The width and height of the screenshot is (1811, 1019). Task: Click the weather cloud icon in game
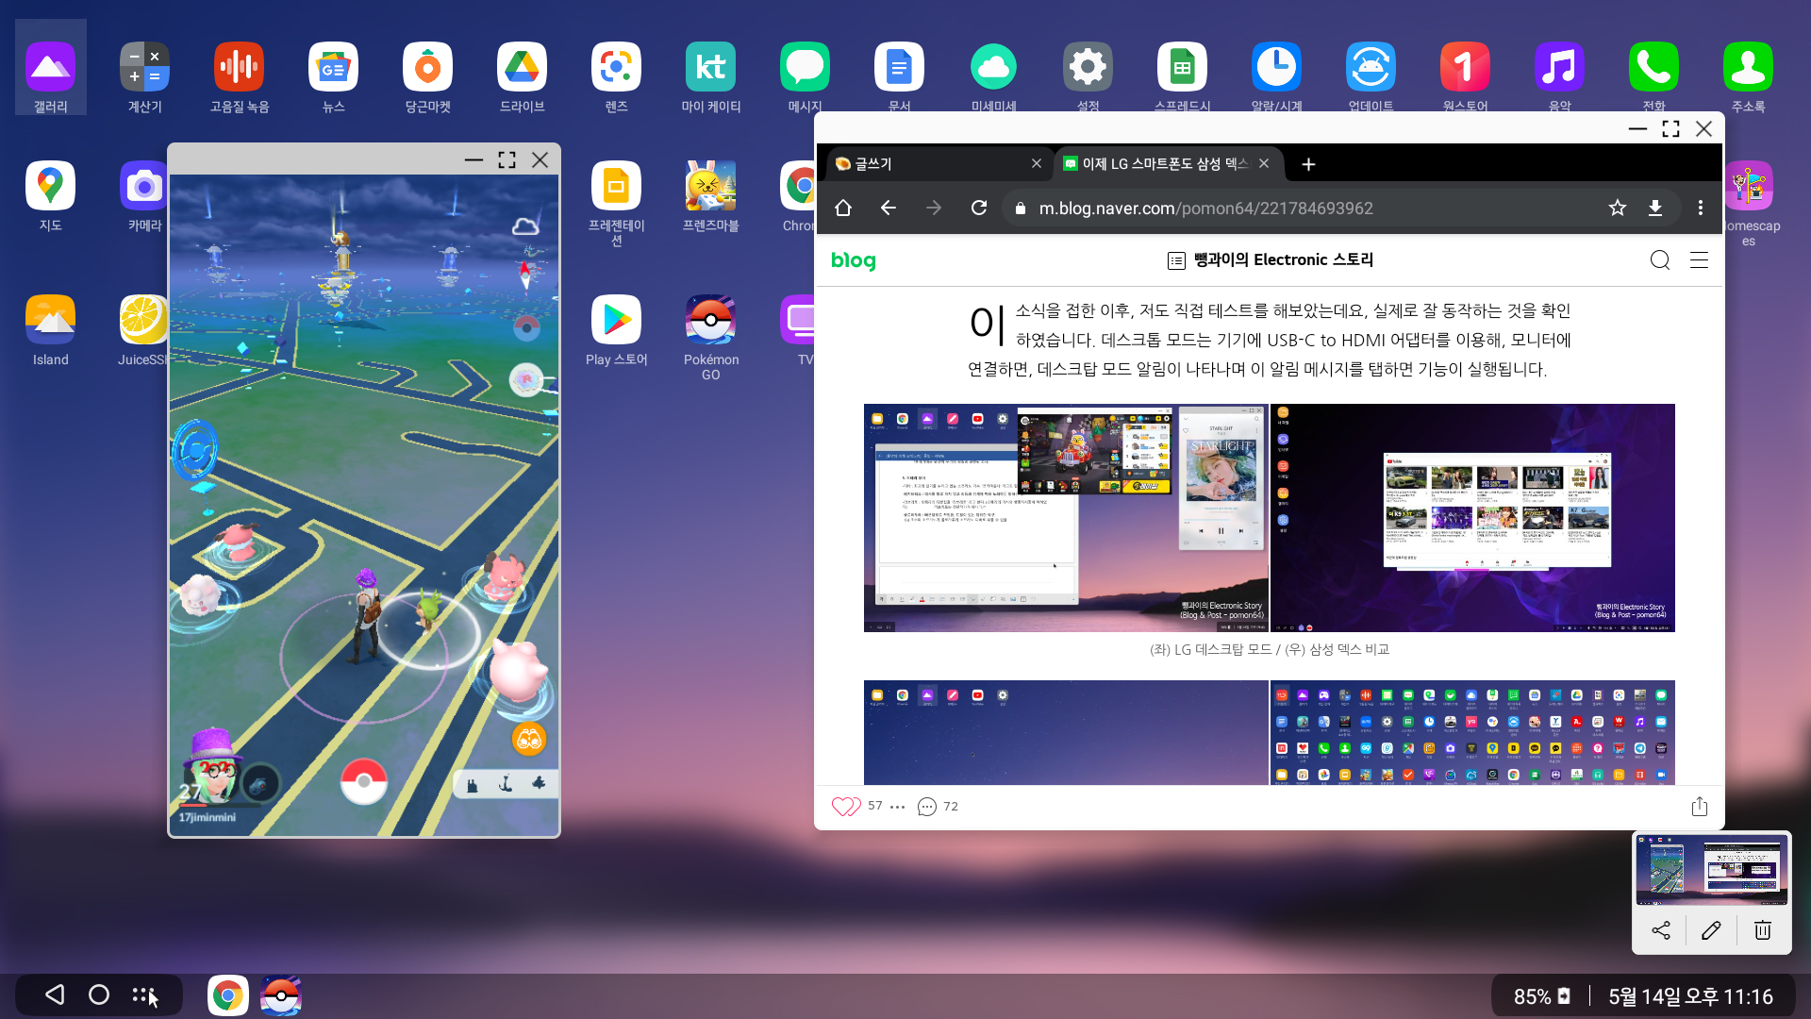coord(525,226)
